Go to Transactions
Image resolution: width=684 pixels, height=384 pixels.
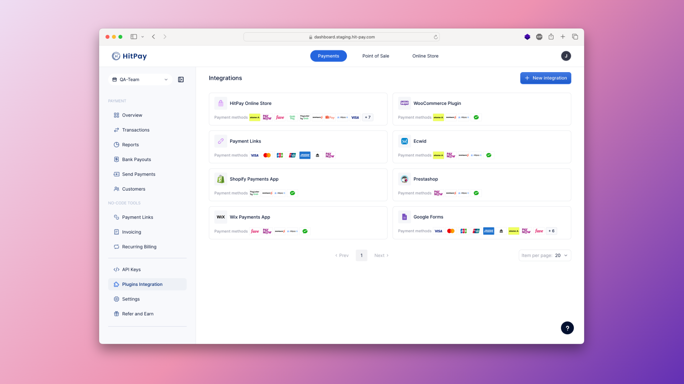(x=147, y=130)
